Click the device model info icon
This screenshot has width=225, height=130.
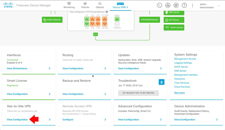click(x=107, y=12)
